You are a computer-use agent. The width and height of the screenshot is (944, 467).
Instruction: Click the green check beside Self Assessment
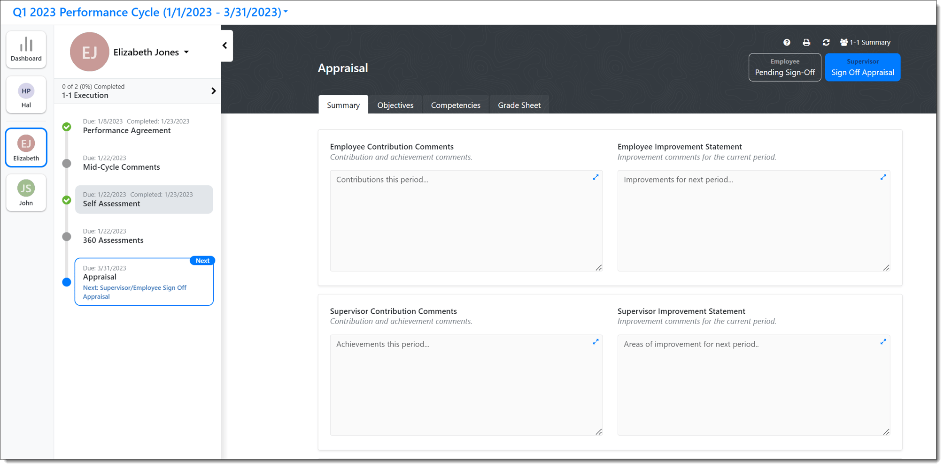click(67, 200)
